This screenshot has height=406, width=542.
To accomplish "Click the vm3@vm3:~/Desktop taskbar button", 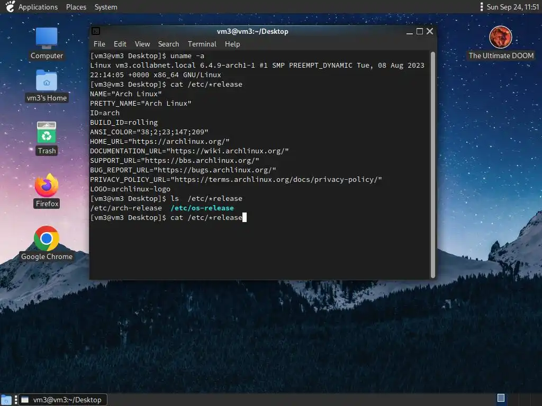I will (63, 400).
